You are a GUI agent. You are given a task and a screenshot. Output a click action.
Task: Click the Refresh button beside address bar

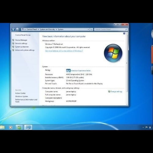91,29
